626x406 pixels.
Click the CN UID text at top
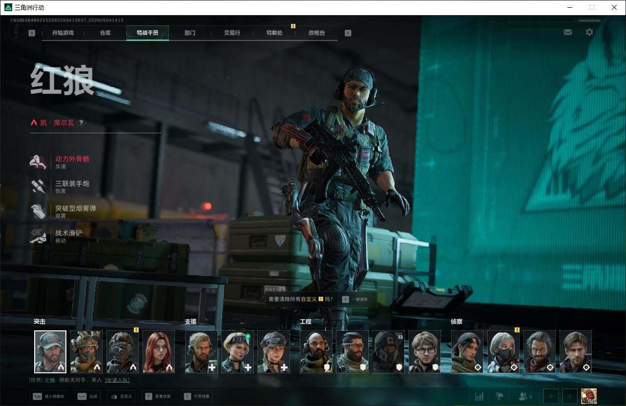(67, 20)
